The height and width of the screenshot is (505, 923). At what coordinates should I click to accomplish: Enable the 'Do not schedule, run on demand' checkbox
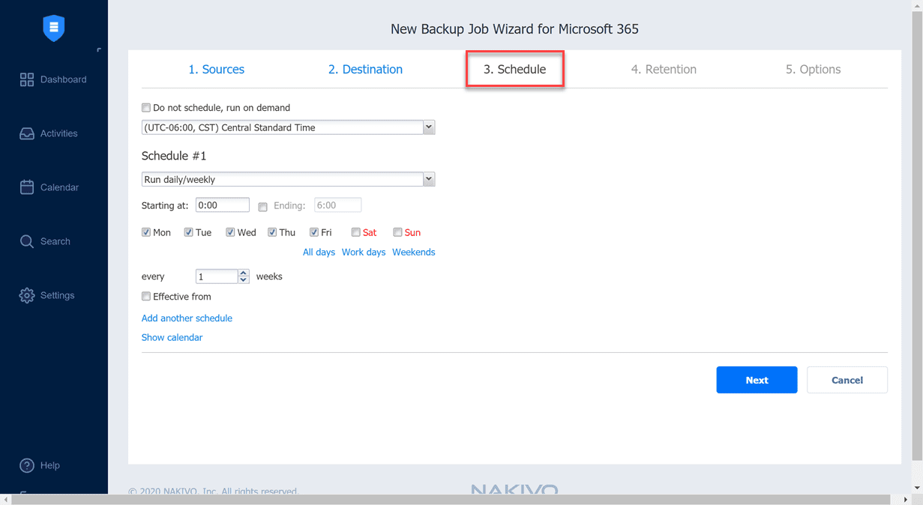coord(145,107)
